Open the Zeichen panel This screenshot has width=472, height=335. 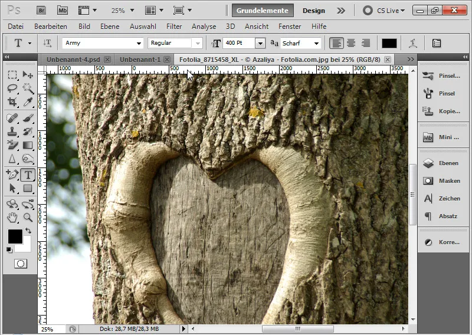coord(443,199)
